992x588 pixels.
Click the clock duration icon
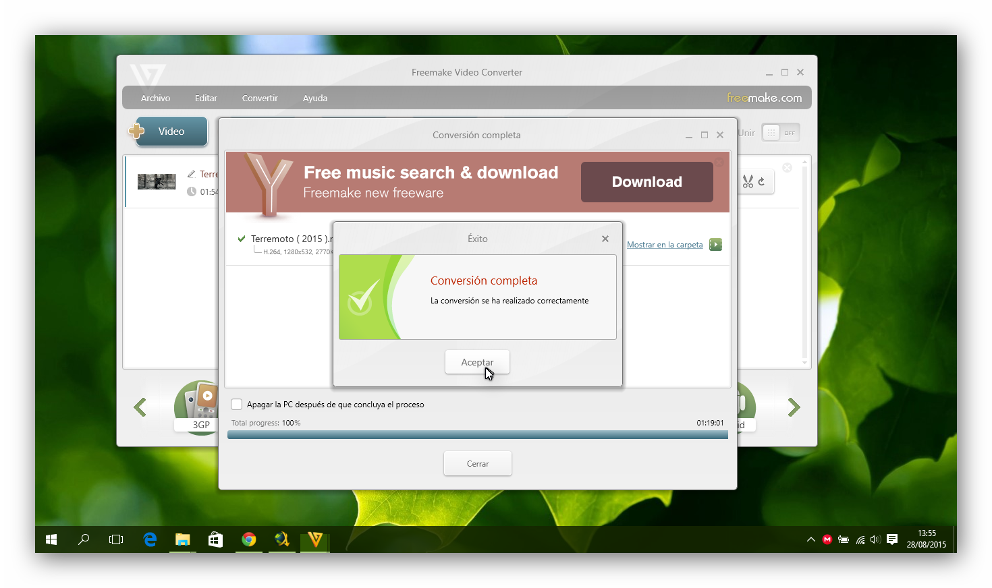tap(192, 192)
